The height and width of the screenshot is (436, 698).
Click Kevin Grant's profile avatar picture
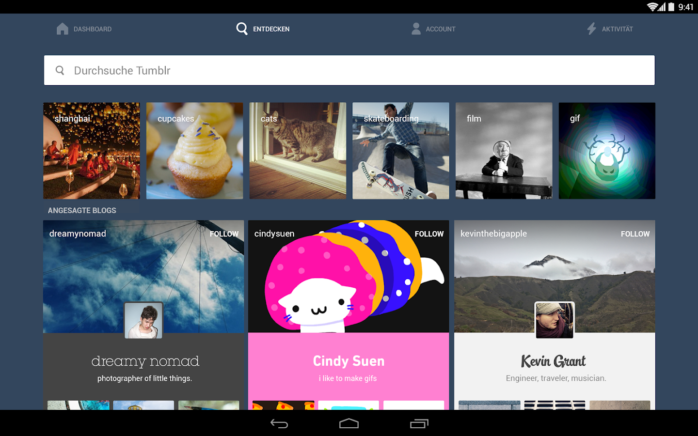click(554, 320)
